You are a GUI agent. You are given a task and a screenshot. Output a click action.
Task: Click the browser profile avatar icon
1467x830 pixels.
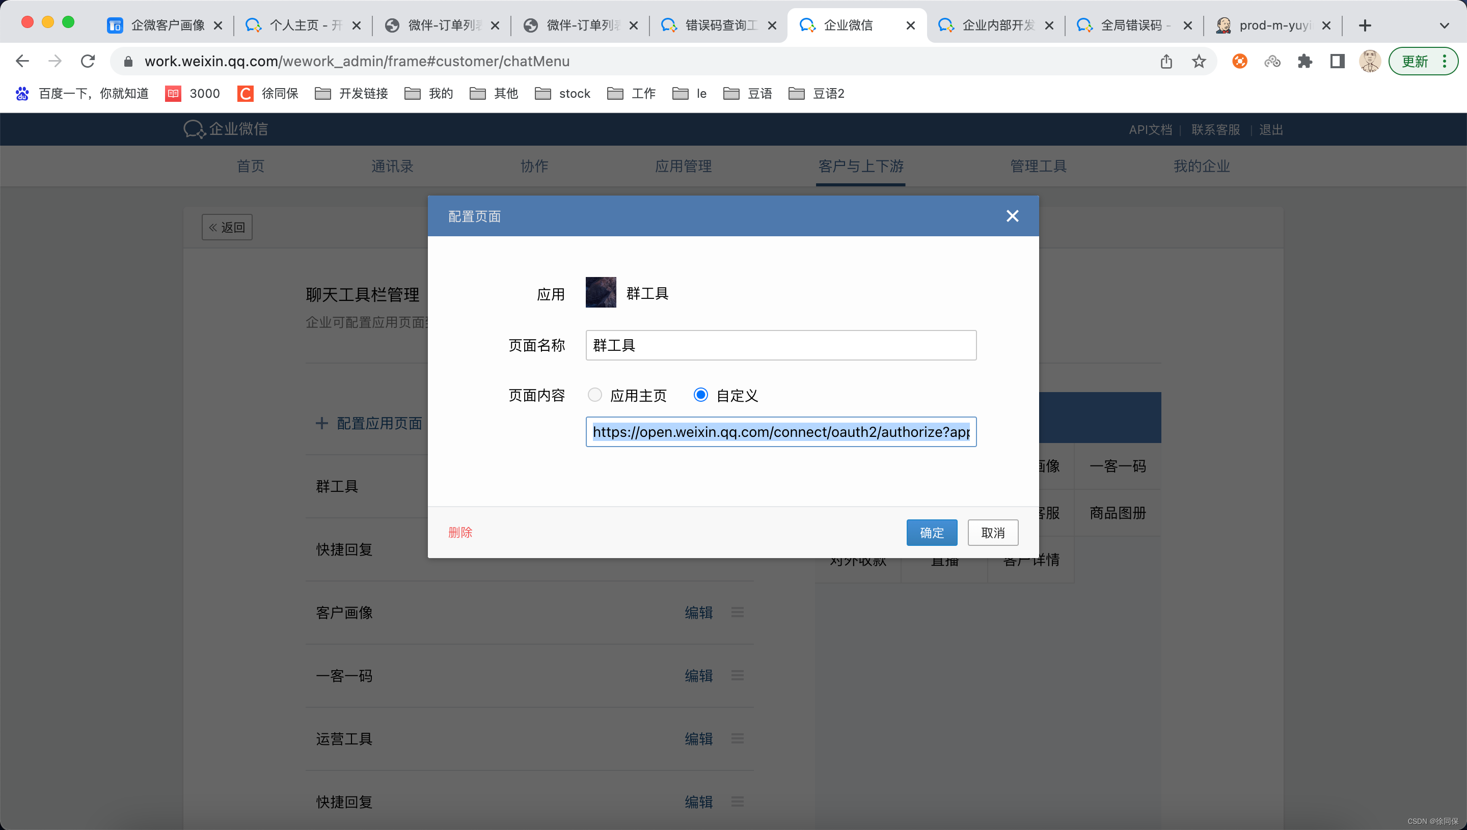[1370, 61]
